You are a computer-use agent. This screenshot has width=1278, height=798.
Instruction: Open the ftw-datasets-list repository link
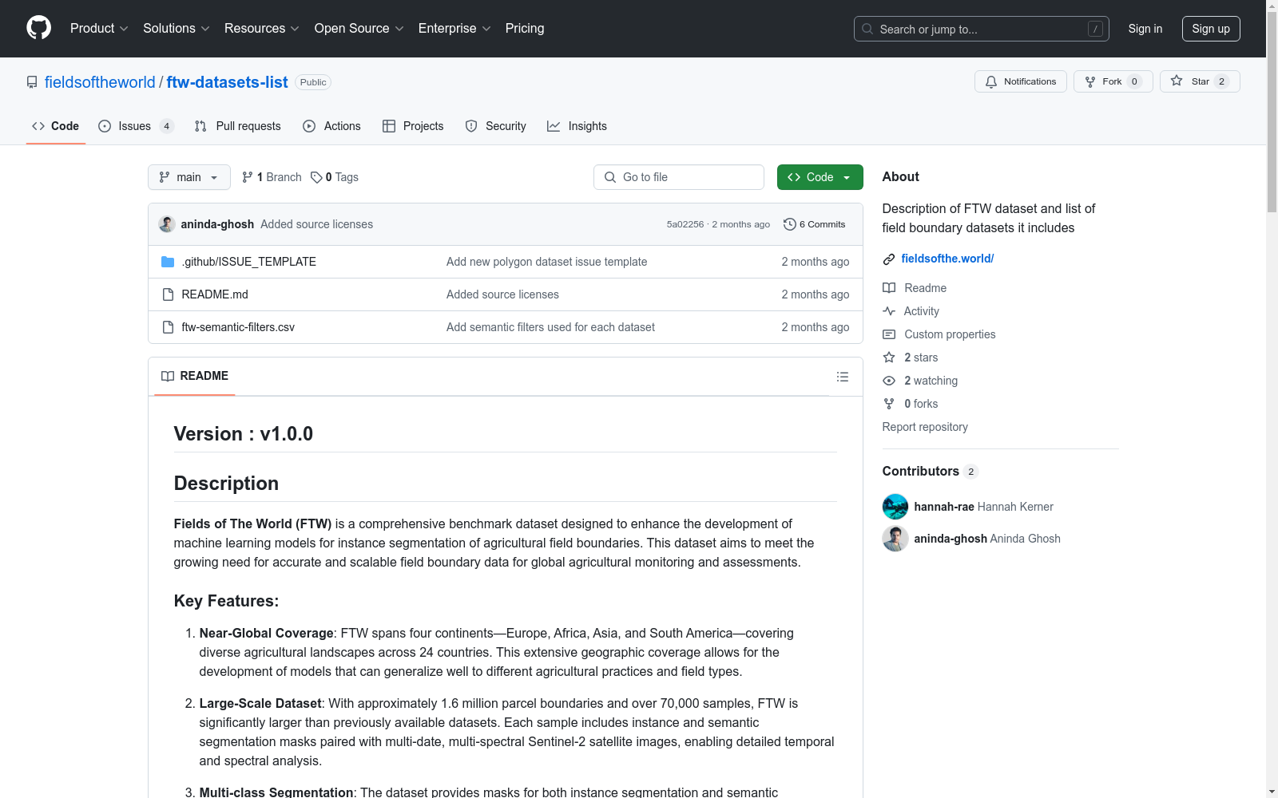(227, 82)
